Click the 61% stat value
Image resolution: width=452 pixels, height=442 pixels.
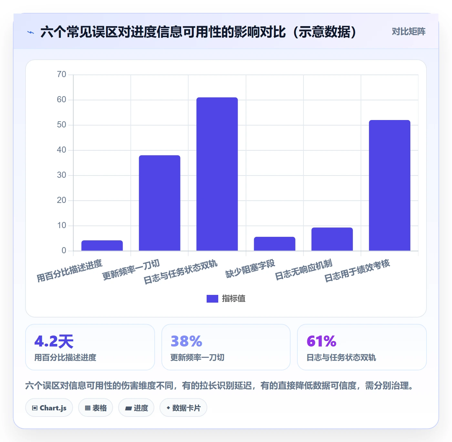(x=322, y=341)
